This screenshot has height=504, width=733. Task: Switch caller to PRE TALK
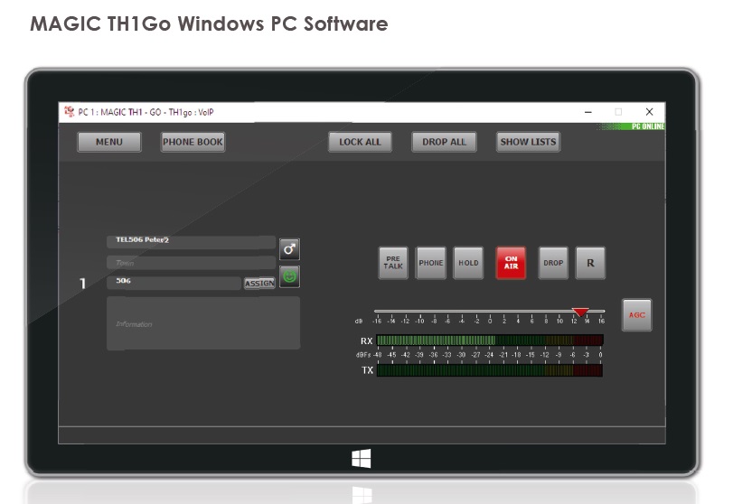click(393, 263)
